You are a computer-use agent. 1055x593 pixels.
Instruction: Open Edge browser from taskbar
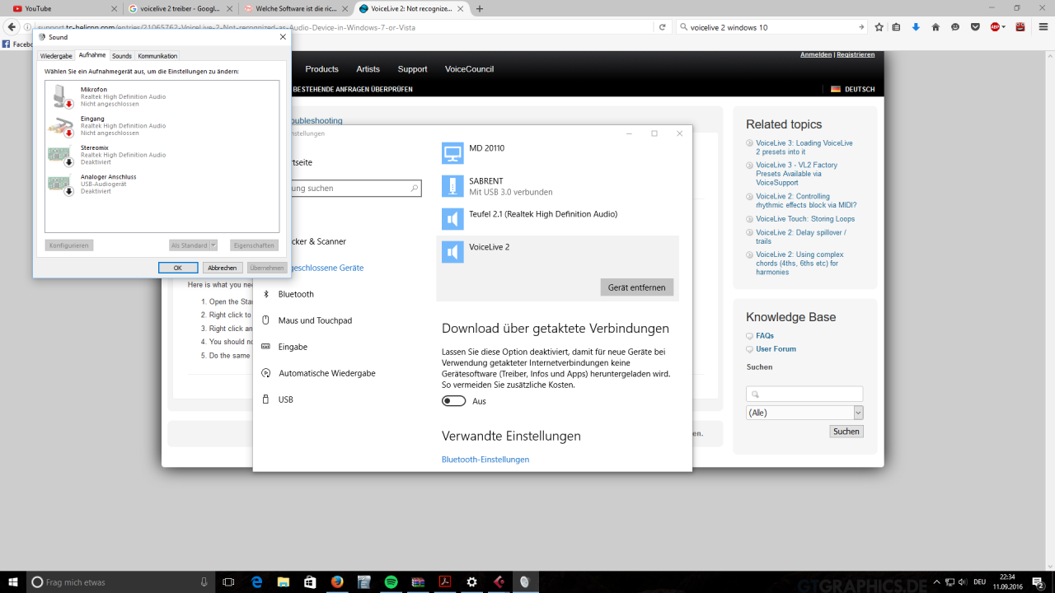click(x=256, y=581)
